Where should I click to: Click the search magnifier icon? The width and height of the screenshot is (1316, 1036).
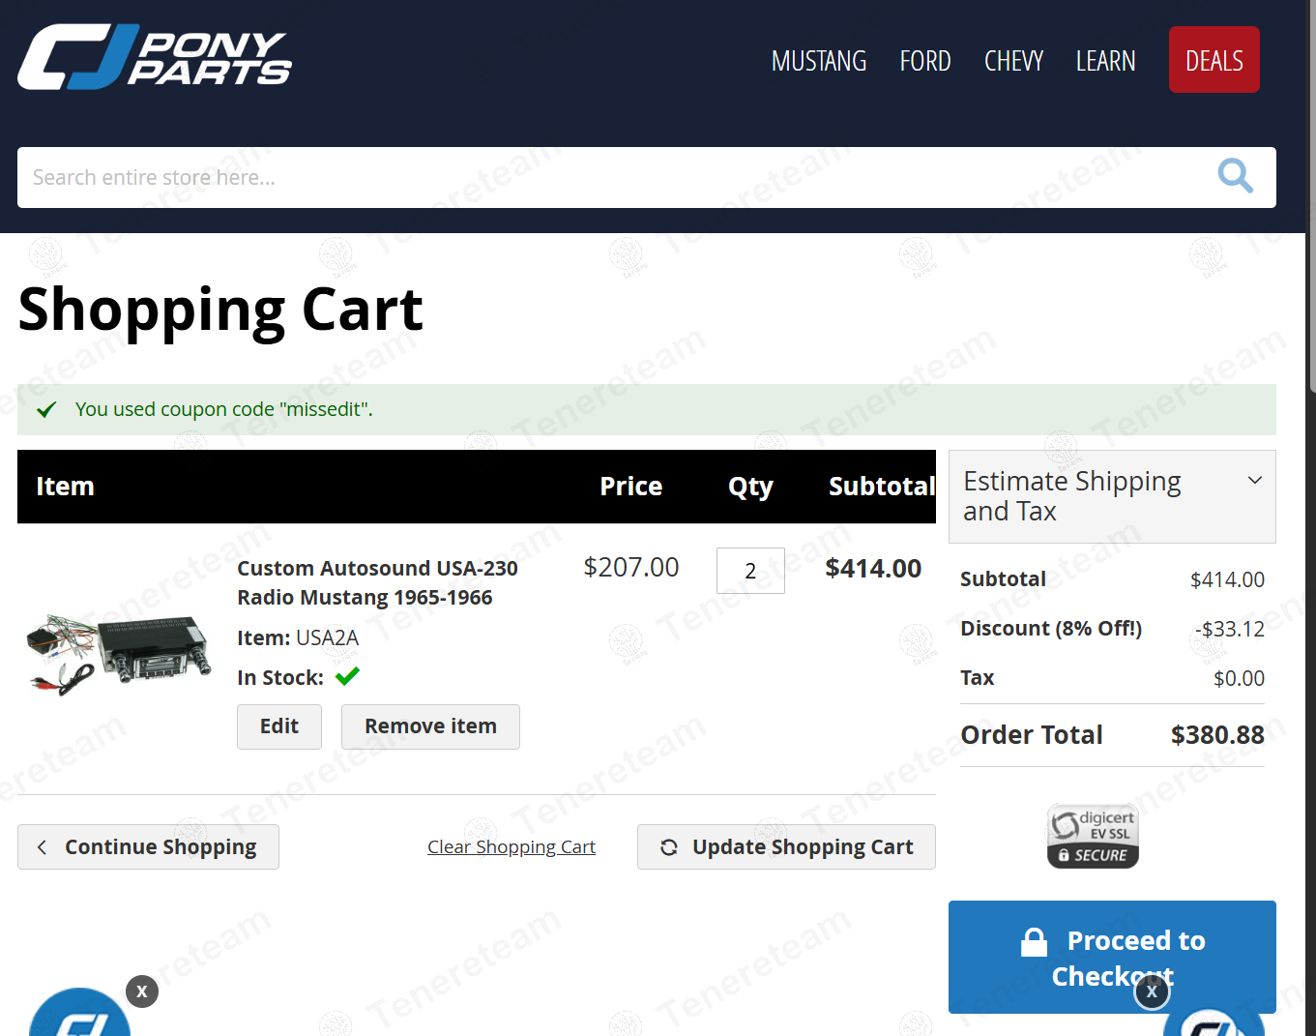point(1235,176)
